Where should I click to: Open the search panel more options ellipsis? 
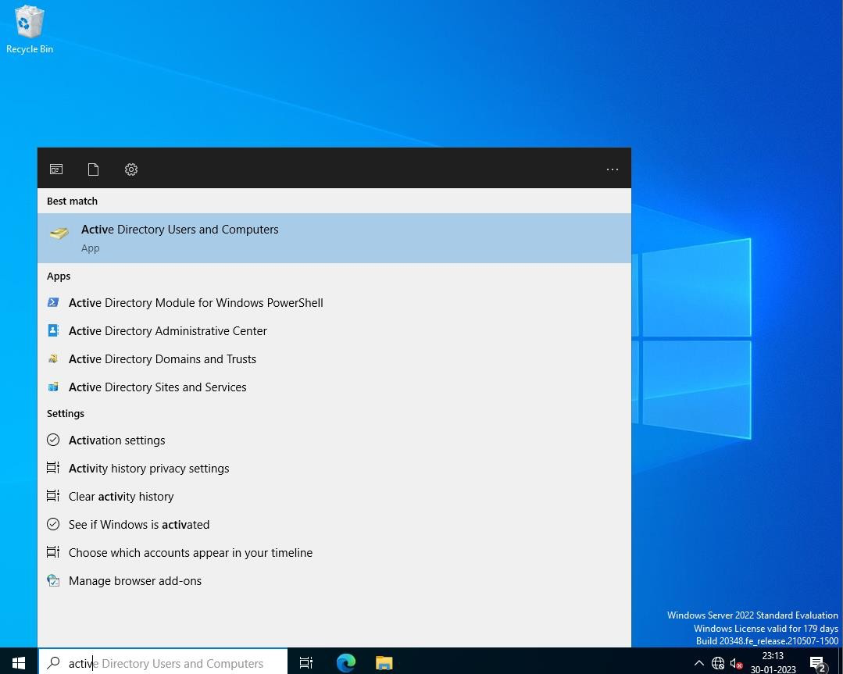(612, 169)
